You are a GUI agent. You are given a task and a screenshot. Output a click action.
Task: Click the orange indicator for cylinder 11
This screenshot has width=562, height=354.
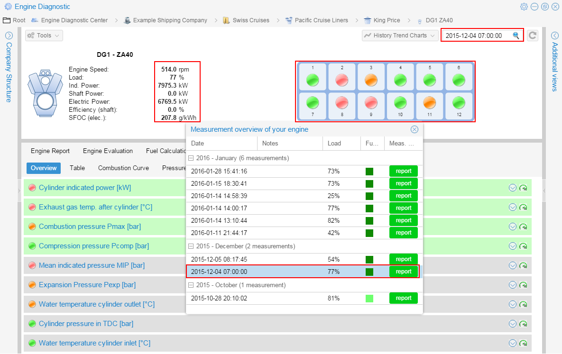pyautogui.click(x=429, y=105)
